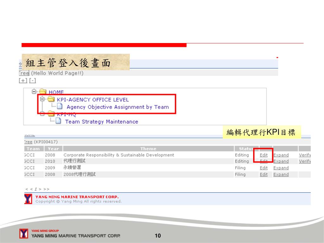Click the Team Strategy Maintenance page icon
The width and height of the screenshot is (324, 243).
coord(58,121)
